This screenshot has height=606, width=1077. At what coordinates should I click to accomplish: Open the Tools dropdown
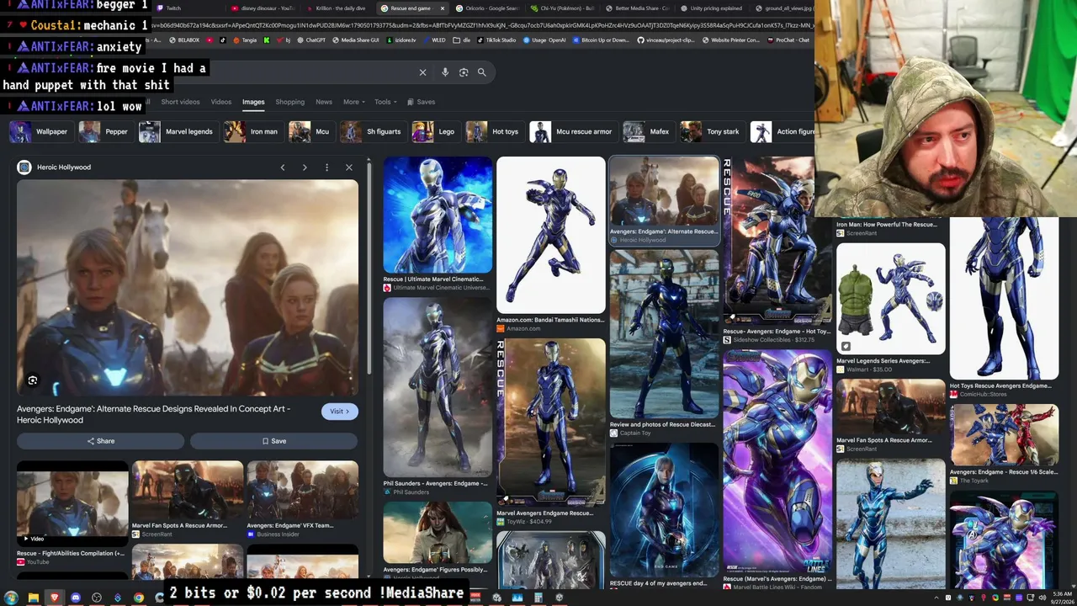point(385,102)
